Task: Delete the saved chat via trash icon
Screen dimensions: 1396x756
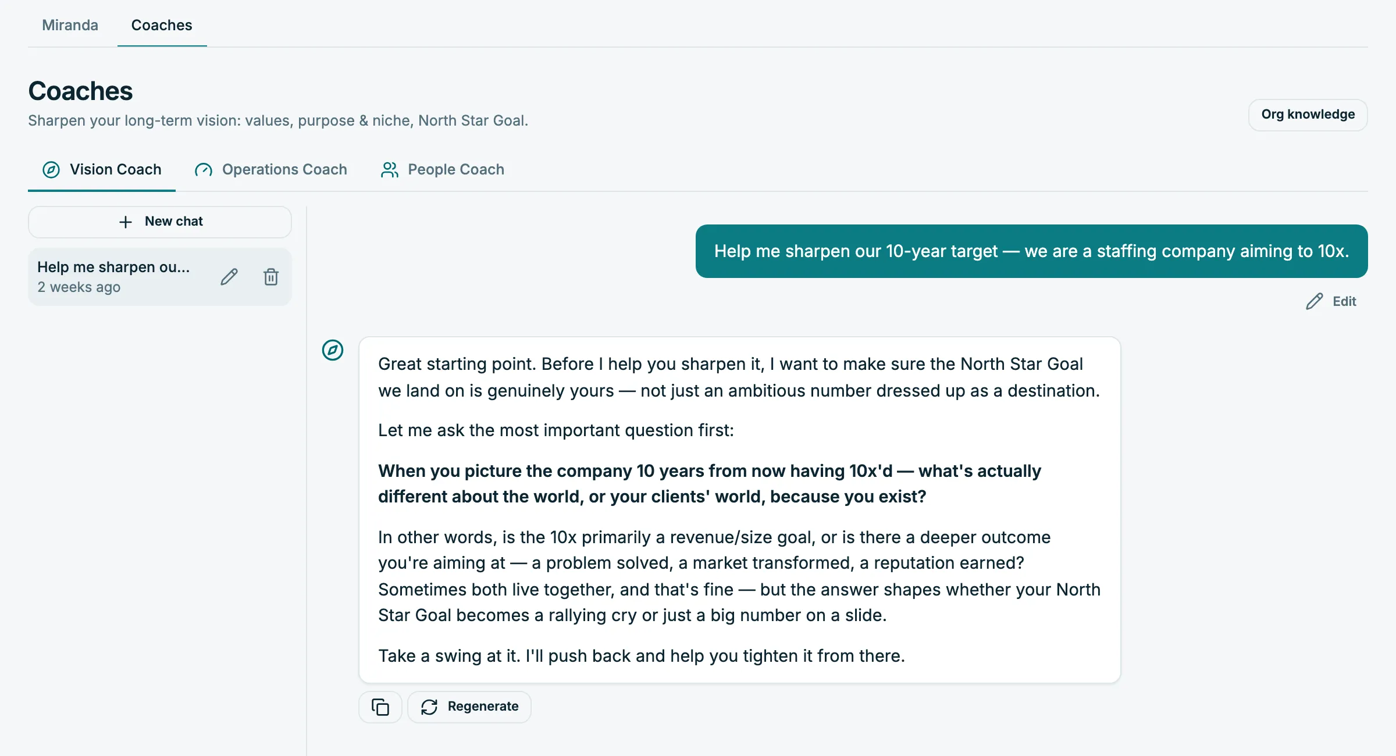Action: click(x=271, y=277)
